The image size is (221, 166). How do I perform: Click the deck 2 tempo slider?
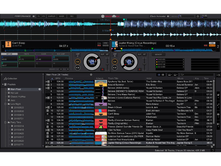(x=144, y=64)
